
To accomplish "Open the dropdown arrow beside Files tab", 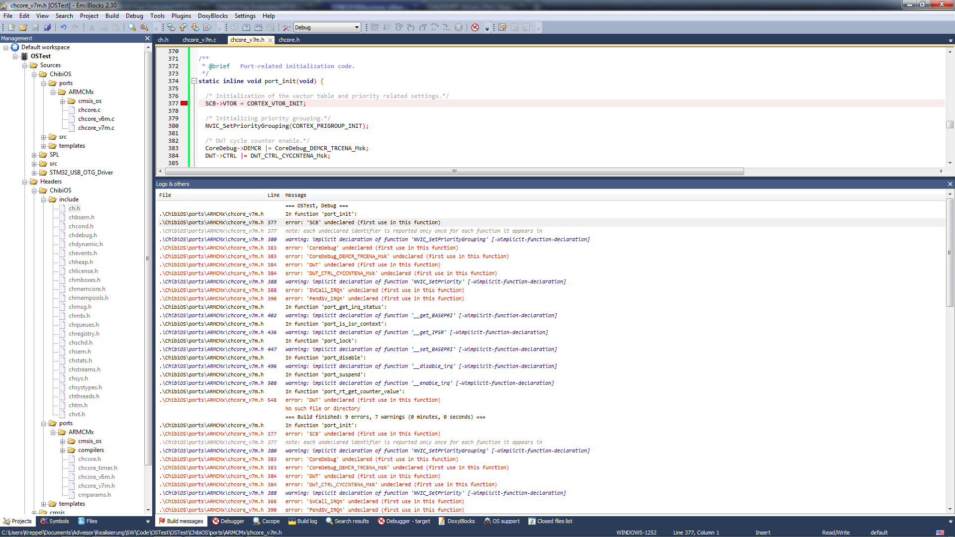I will click(148, 521).
